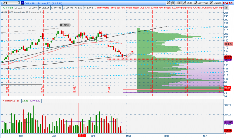Click the red 22.03 date marker
This screenshot has height=138, width=234.
point(82,135)
